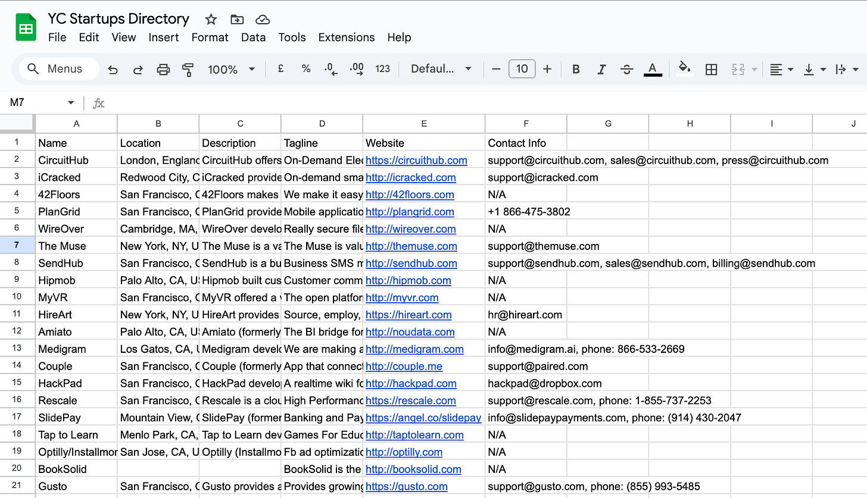867x498 pixels.
Task: Open the Insert menu
Action: pos(164,37)
